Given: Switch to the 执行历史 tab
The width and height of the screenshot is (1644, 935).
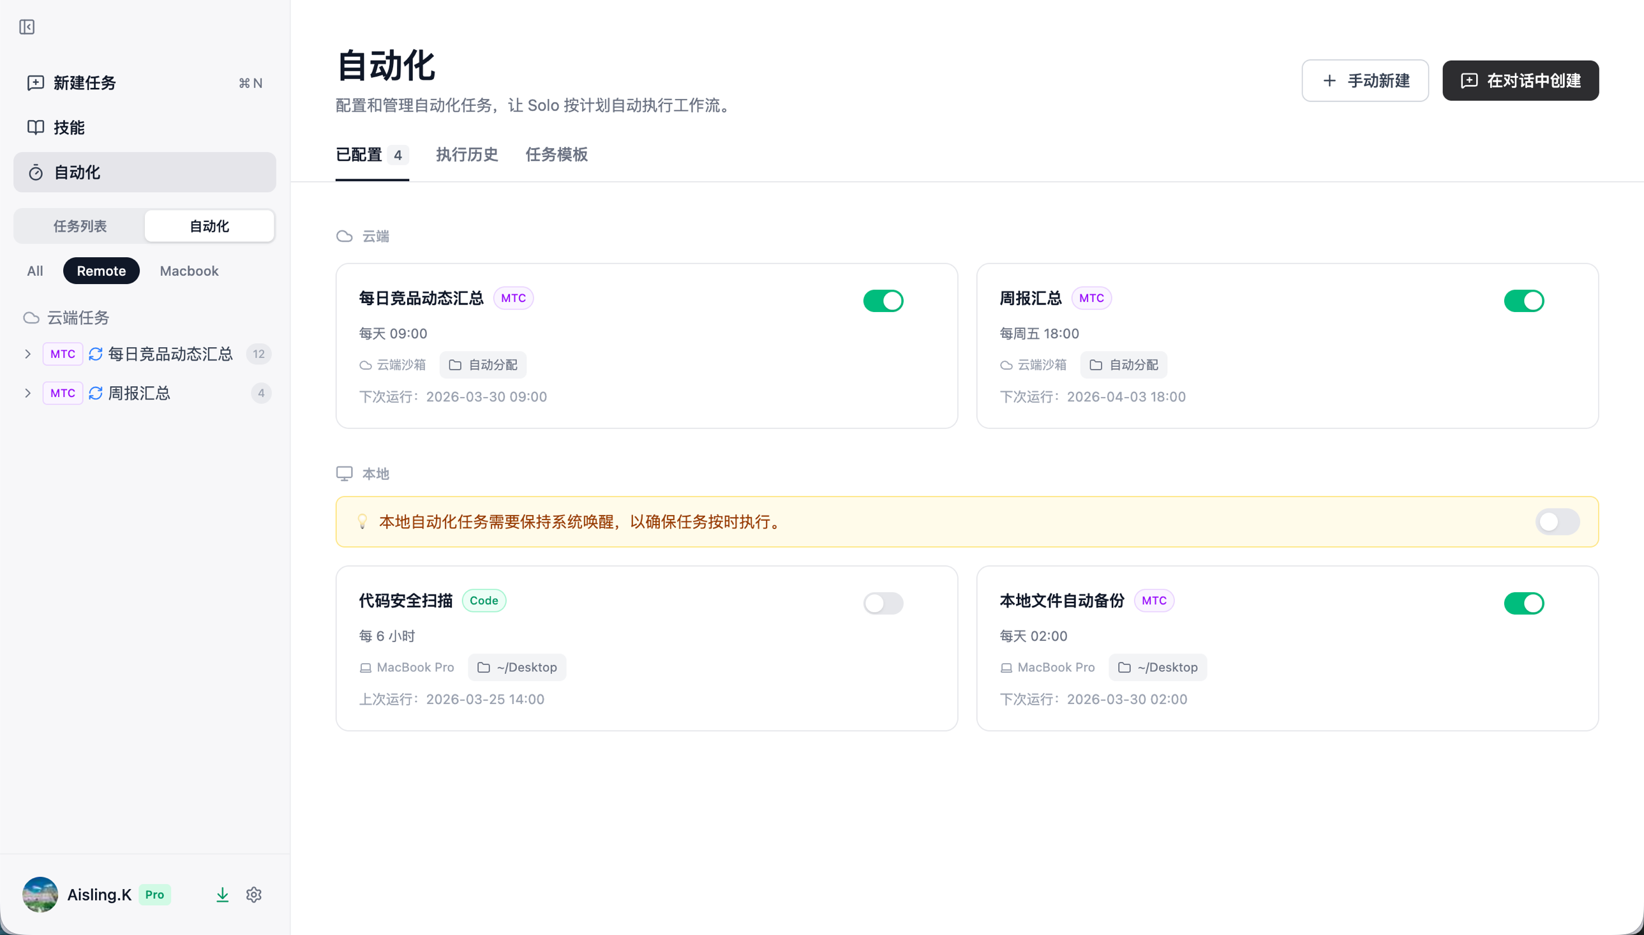Looking at the screenshot, I should [x=467, y=154].
